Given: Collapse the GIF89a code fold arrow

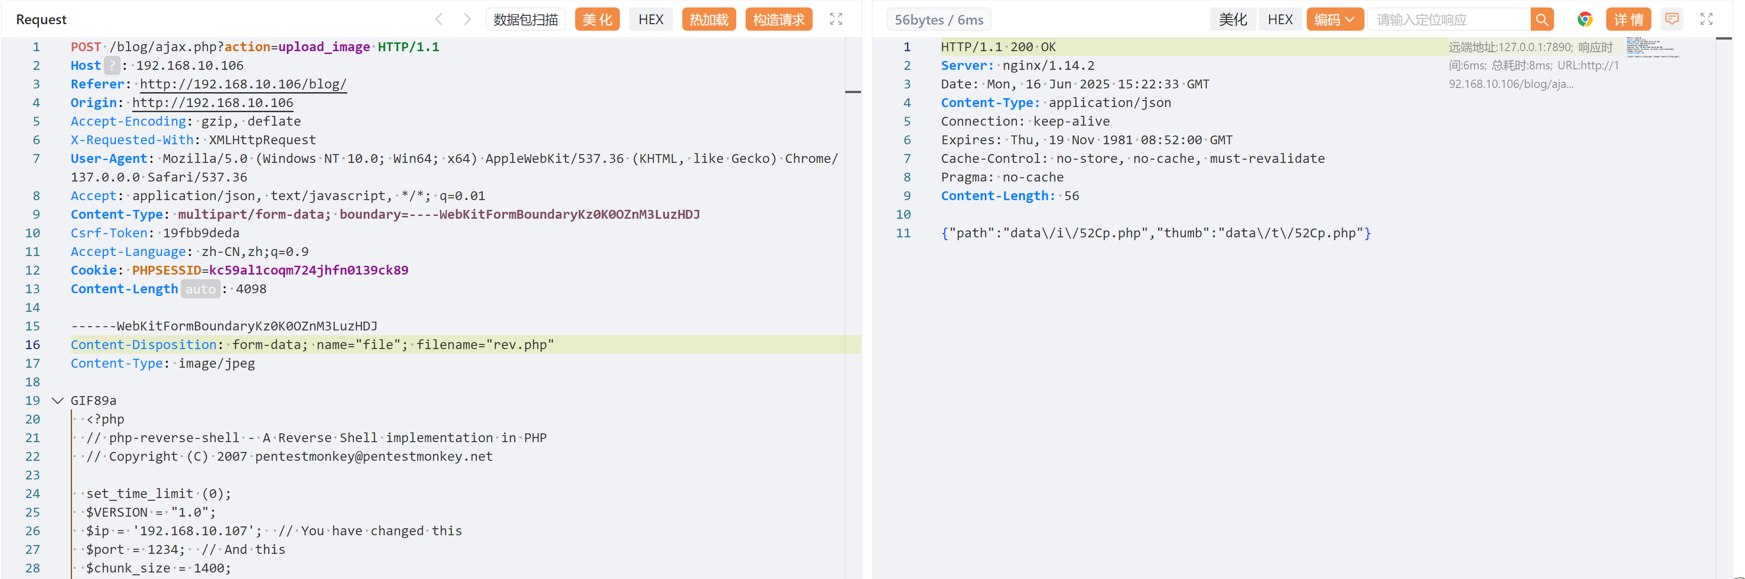Looking at the screenshot, I should tap(58, 400).
